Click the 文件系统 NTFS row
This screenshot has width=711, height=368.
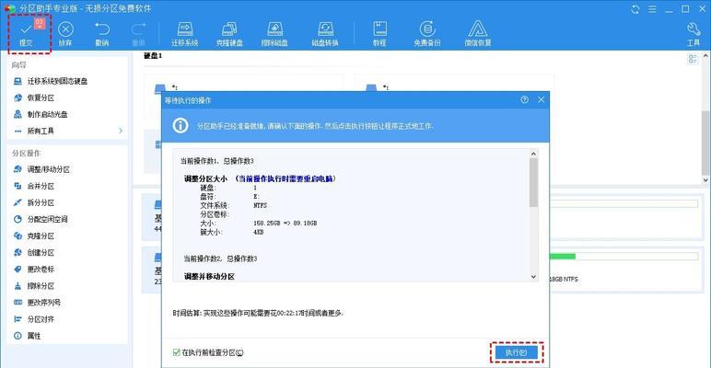[x=234, y=205]
